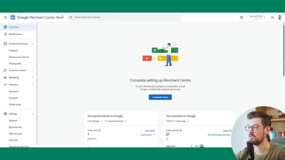Open the Google apps grid

point(272,17)
